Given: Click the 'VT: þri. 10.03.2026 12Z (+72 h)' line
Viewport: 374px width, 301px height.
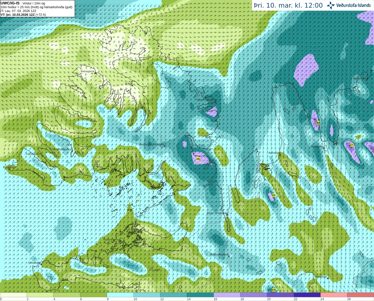Looking at the screenshot, I should point(23,15).
